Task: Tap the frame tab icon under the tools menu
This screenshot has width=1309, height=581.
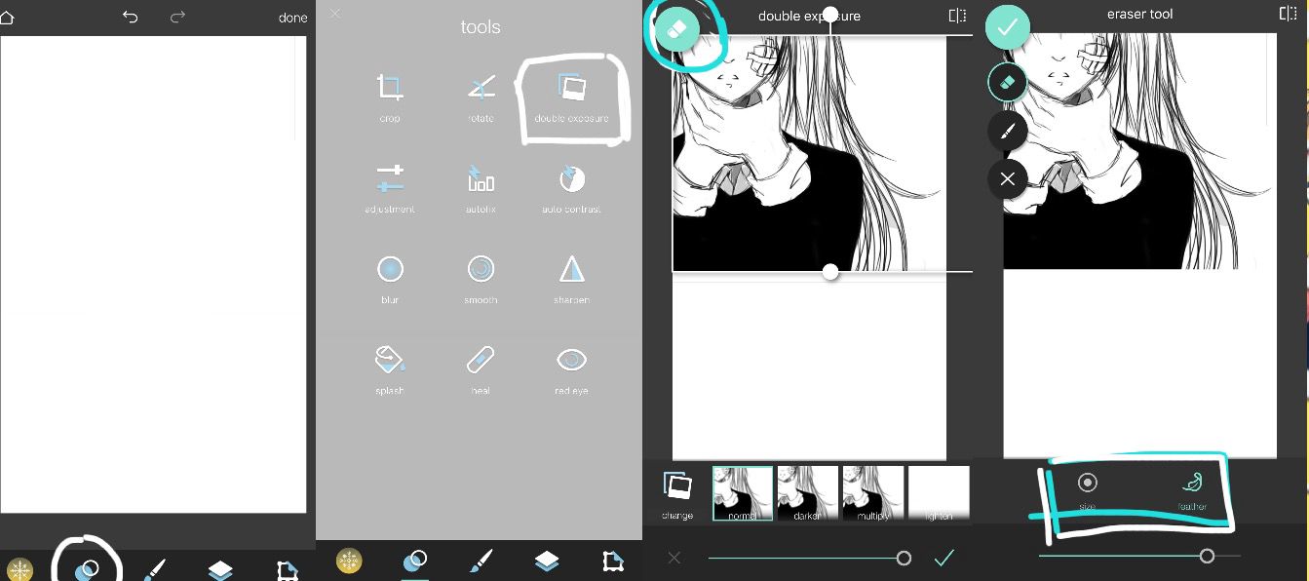Action: tap(612, 561)
